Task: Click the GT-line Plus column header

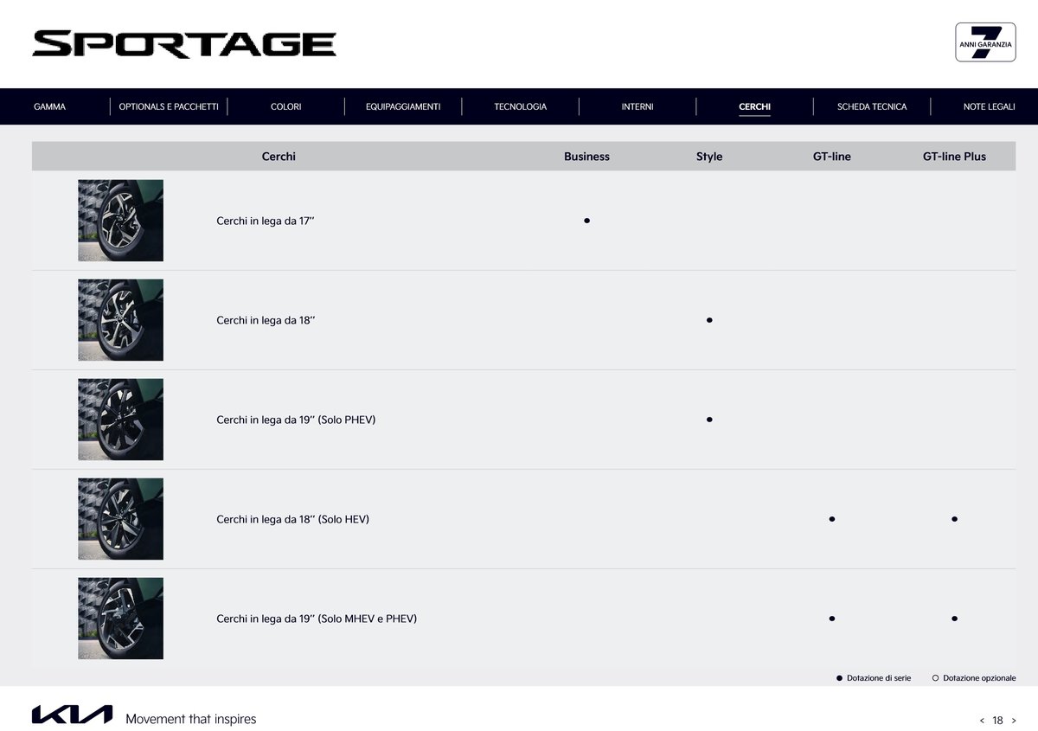Action: click(954, 157)
